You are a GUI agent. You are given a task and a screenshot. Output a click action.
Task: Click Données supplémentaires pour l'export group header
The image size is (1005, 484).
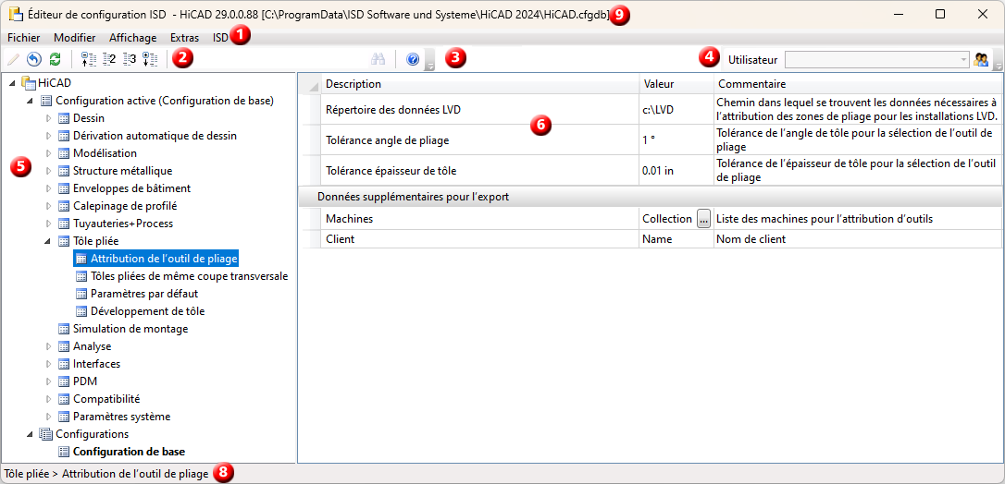(x=651, y=197)
